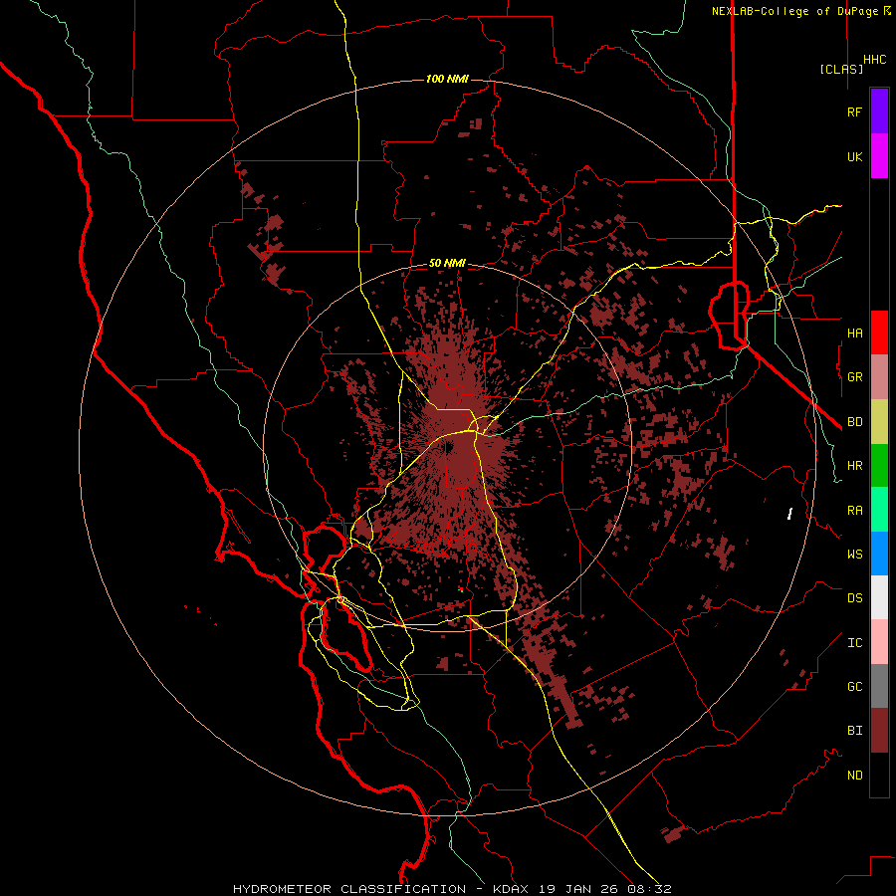The width and height of the screenshot is (896, 896).
Task: Click the DS legend label
Action: (854, 598)
